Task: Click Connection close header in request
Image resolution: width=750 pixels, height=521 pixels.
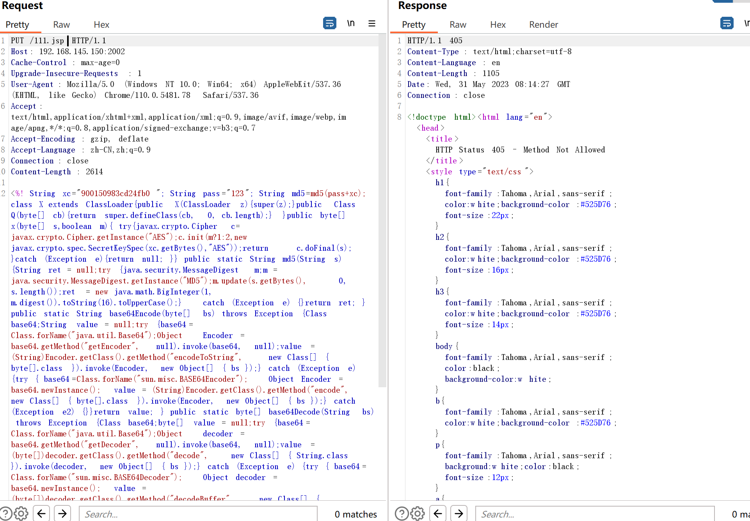Action: click(x=50, y=161)
